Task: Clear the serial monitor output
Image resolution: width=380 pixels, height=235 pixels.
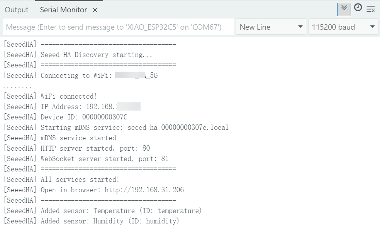Action: click(371, 9)
